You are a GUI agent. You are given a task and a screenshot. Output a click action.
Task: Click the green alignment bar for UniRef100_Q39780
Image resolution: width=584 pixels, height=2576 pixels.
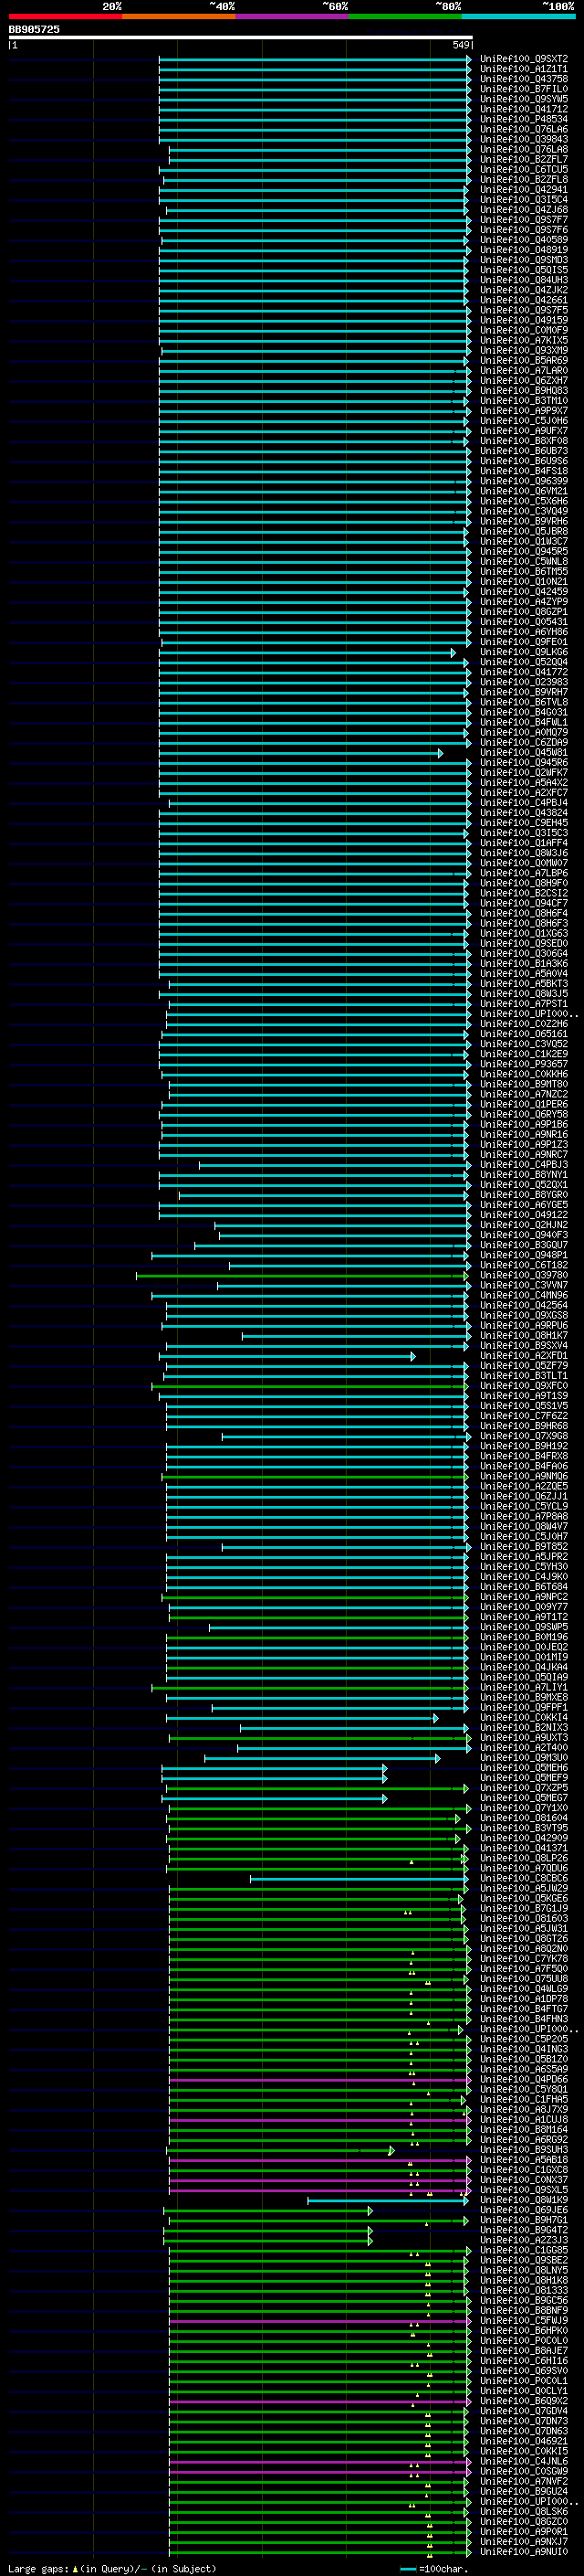coord(301,1275)
